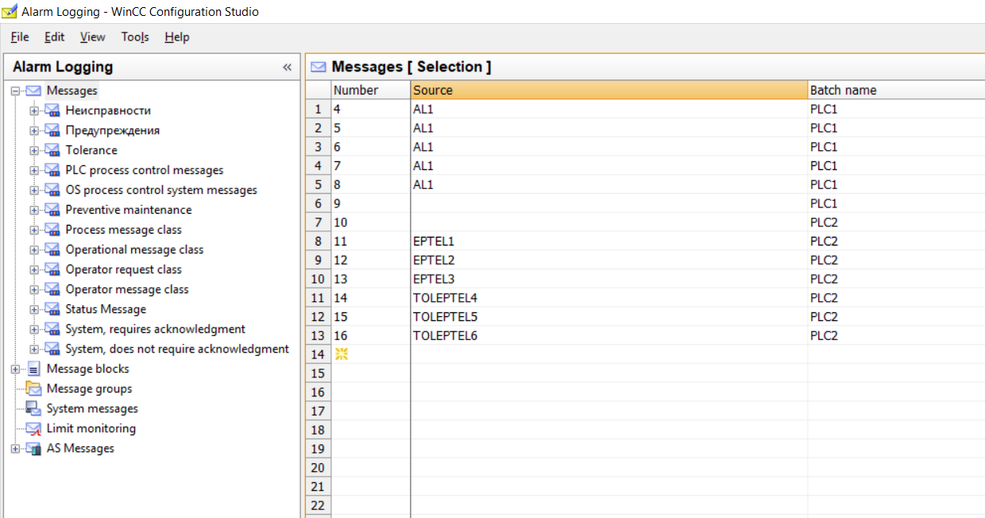This screenshot has width=985, height=518.
Task: Expand the AS Messages node
Action: (x=15, y=448)
